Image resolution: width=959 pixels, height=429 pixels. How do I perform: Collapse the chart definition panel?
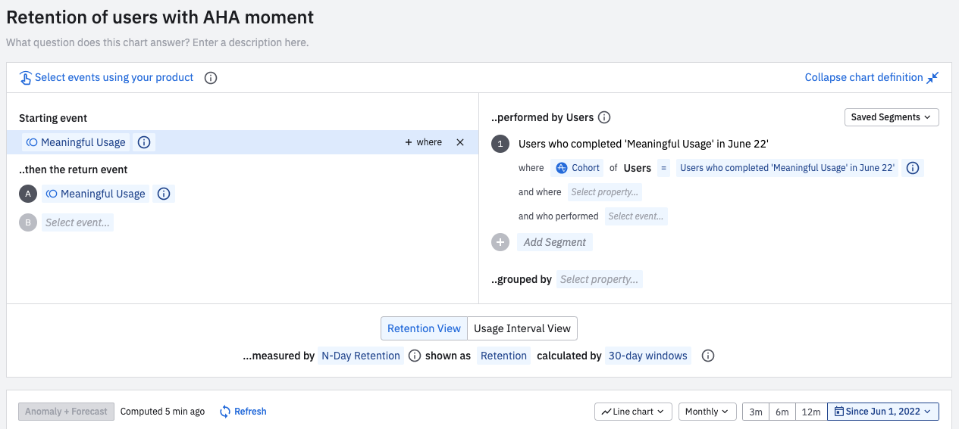pos(871,77)
